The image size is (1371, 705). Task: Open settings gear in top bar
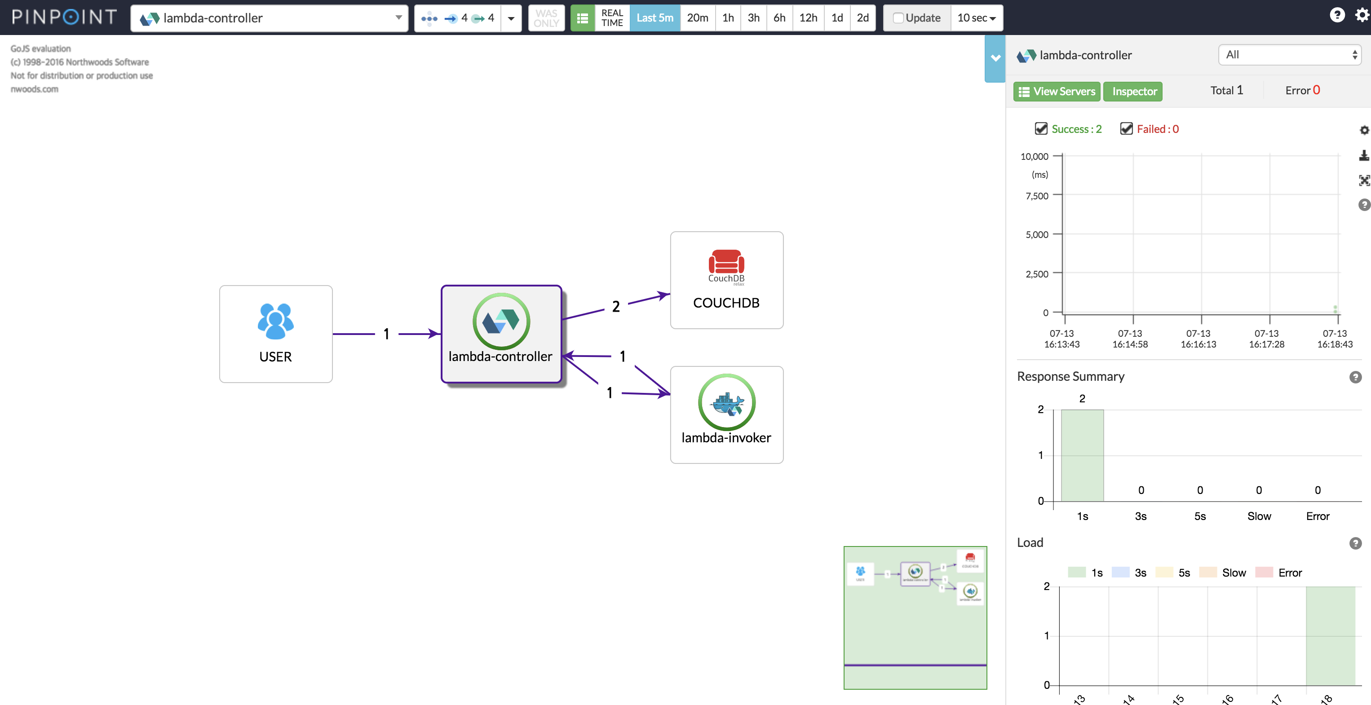pos(1362,15)
